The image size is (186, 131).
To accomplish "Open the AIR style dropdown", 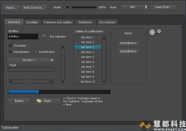I will [x=135, y=7].
